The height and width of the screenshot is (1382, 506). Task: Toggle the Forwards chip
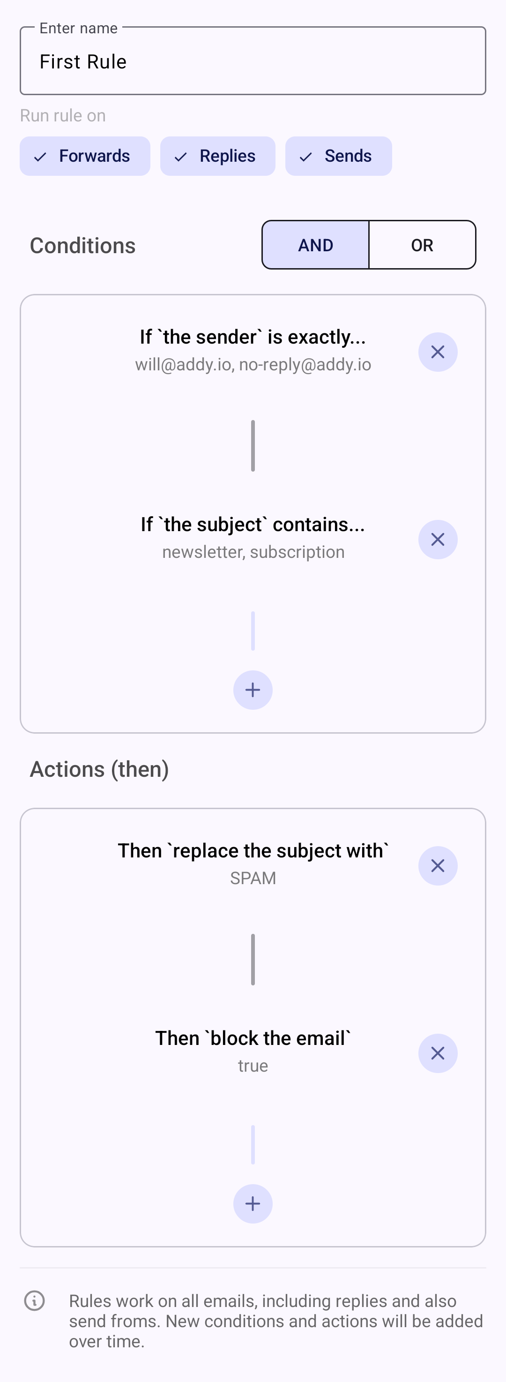coord(85,156)
